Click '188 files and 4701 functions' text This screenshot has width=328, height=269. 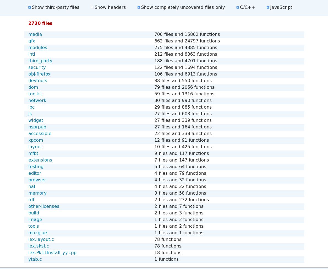point(186,61)
